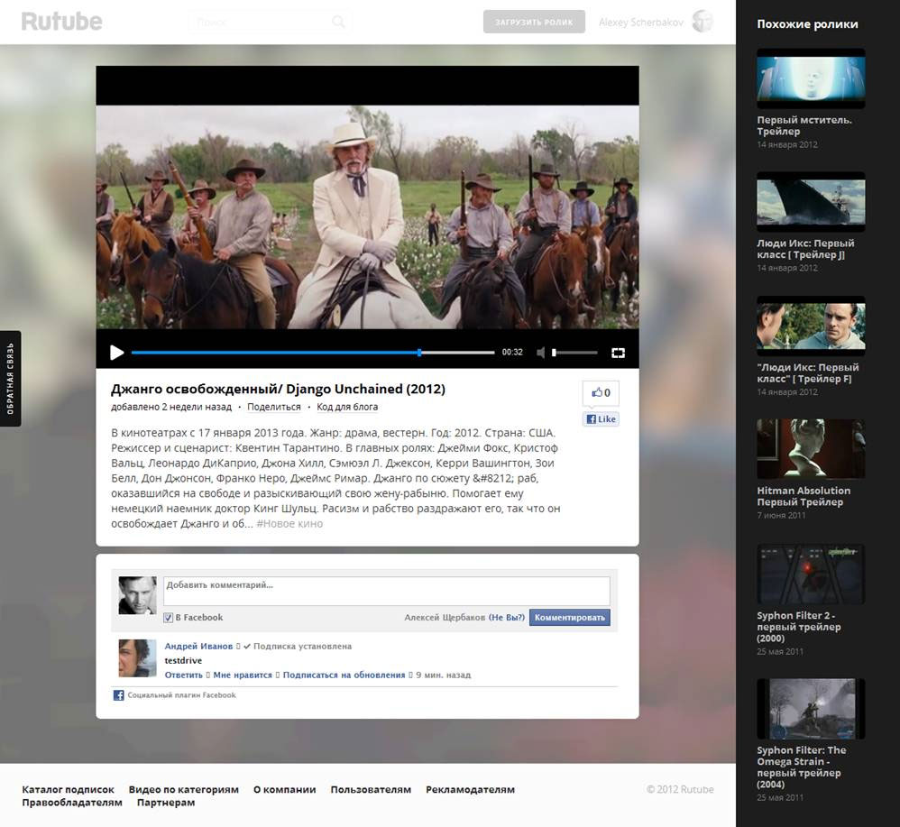900x827 pixels.
Task: Click Социальный плагин Facebook icon
Action: click(118, 695)
